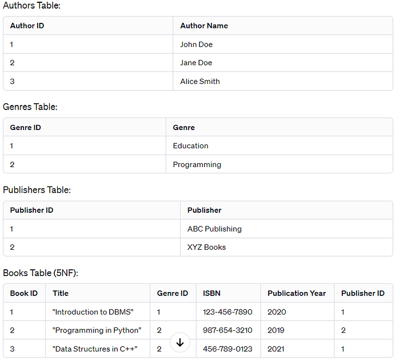This screenshot has height=361, width=400.
Task: Click the Title column header
Action: tap(61, 293)
